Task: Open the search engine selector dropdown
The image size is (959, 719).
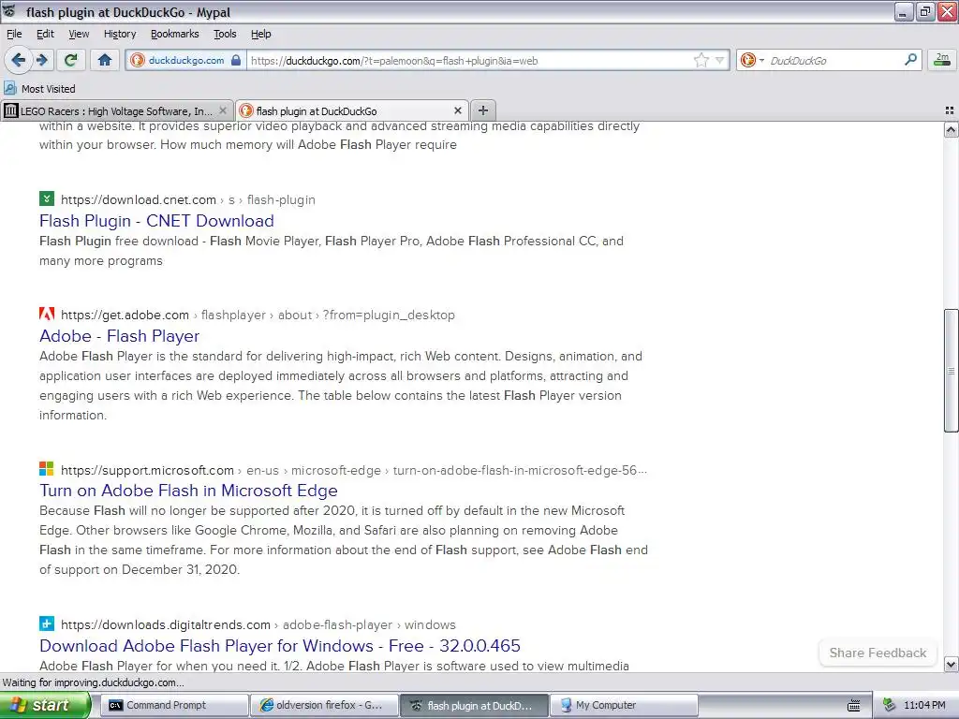Action: (752, 60)
